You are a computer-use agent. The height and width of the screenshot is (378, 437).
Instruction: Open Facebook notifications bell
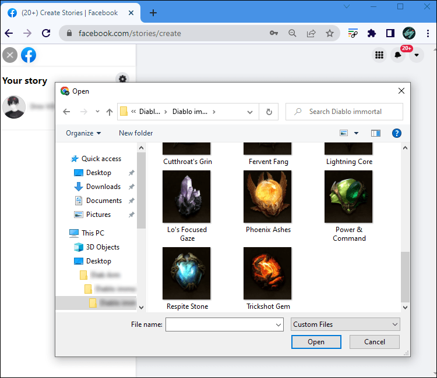tap(398, 55)
